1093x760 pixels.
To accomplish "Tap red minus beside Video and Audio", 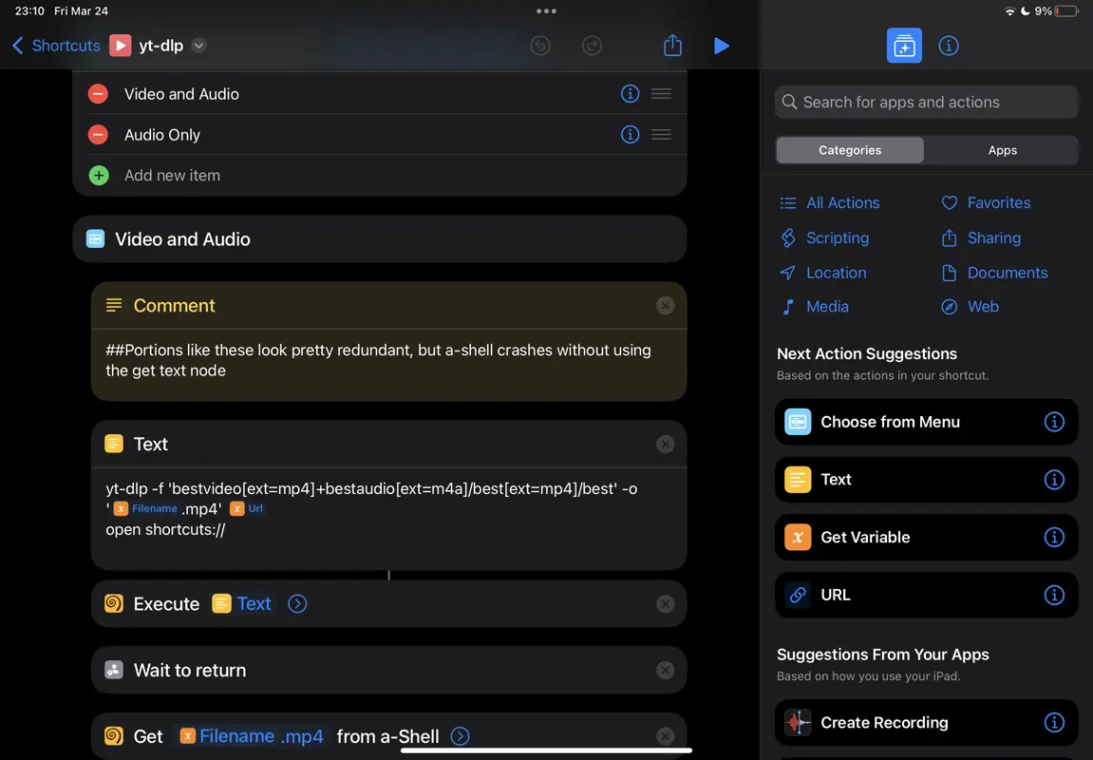I will click(99, 93).
